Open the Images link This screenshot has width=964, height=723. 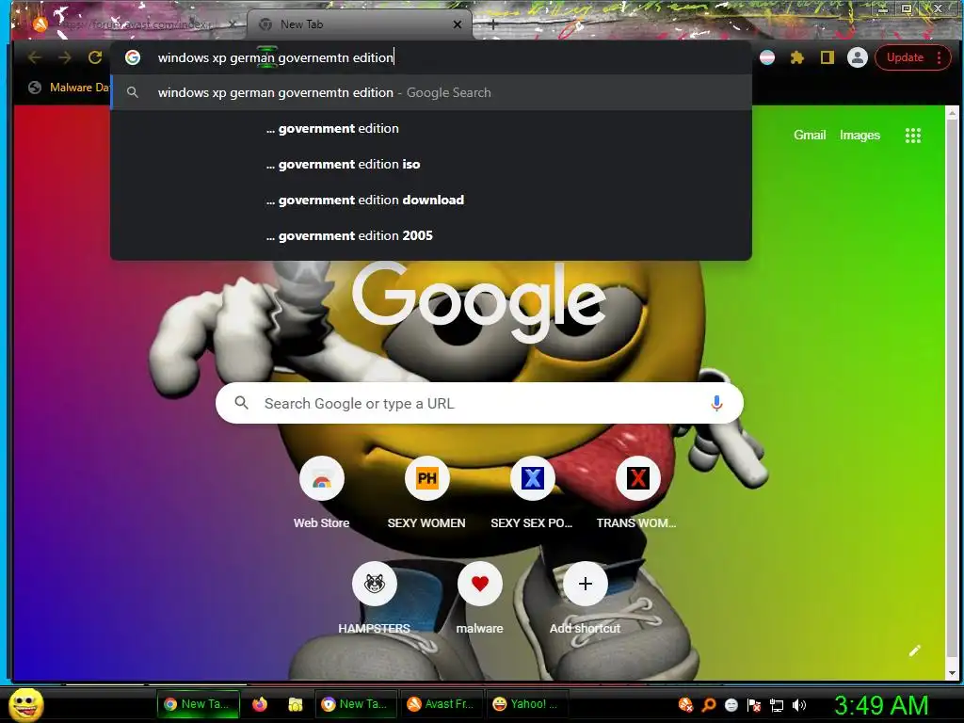click(860, 136)
